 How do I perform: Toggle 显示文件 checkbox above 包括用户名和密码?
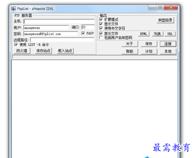coord(101,33)
